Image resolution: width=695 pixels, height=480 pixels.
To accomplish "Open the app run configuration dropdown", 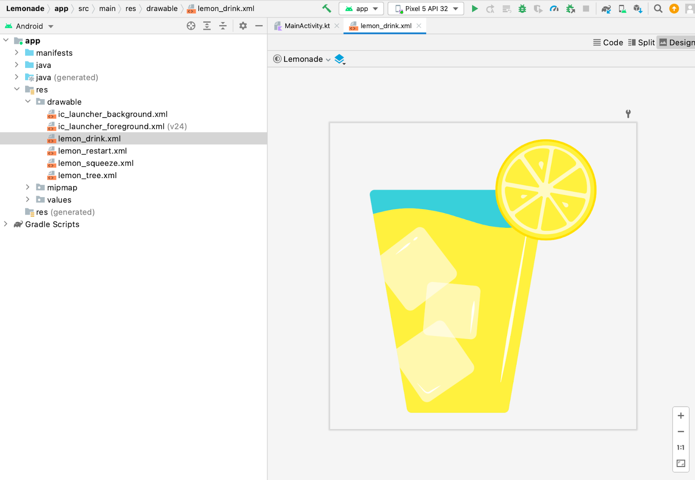I will [361, 9].
